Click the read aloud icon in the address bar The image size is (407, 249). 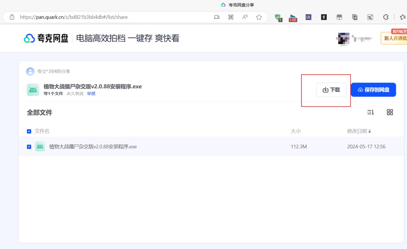[x=245, y=17]
